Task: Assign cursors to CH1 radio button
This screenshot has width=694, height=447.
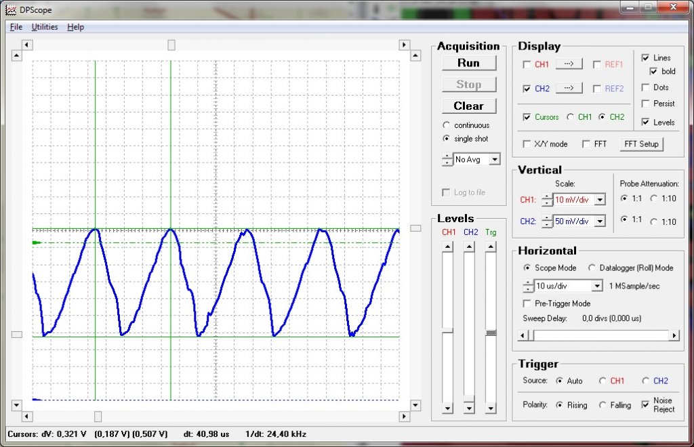Action: coord(570,116)
